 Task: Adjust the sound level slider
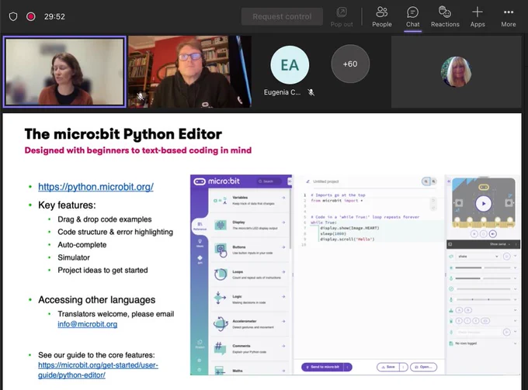pyautogui.click(x=483, y=299)
